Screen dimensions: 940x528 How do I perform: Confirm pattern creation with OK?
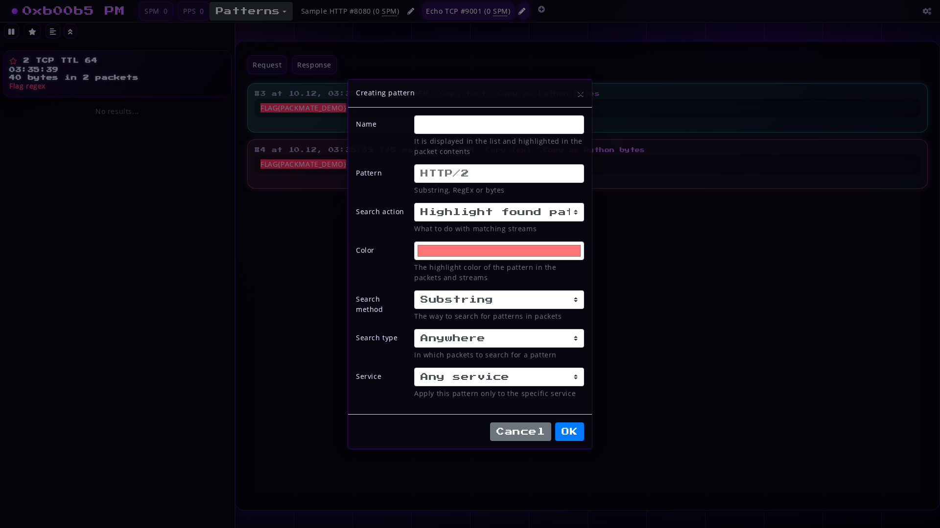click(569, 431)
